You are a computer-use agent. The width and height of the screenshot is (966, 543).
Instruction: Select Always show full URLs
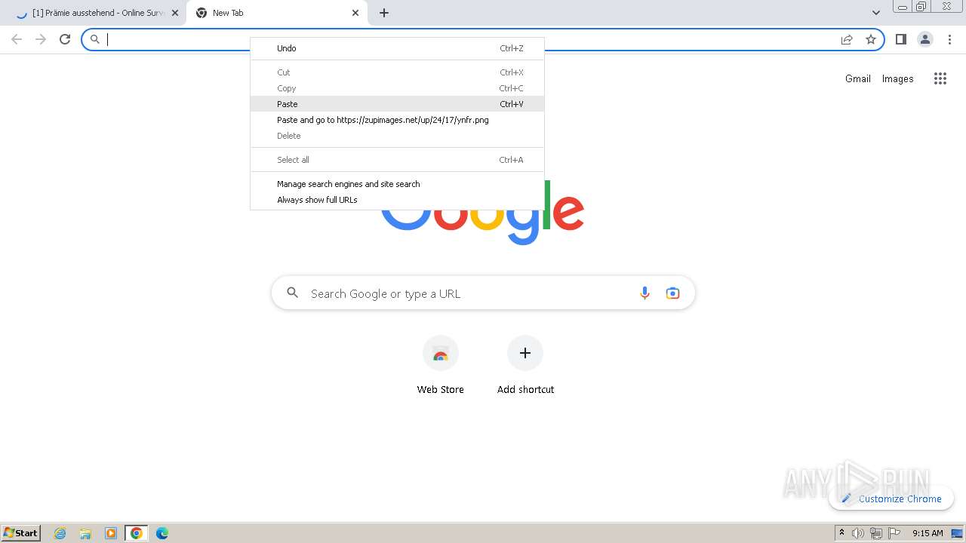(397, 200)
